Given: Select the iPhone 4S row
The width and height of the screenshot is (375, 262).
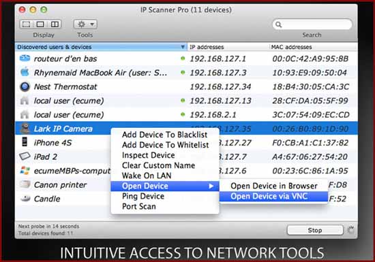Looking at the screenshot, I should point(186,143).
